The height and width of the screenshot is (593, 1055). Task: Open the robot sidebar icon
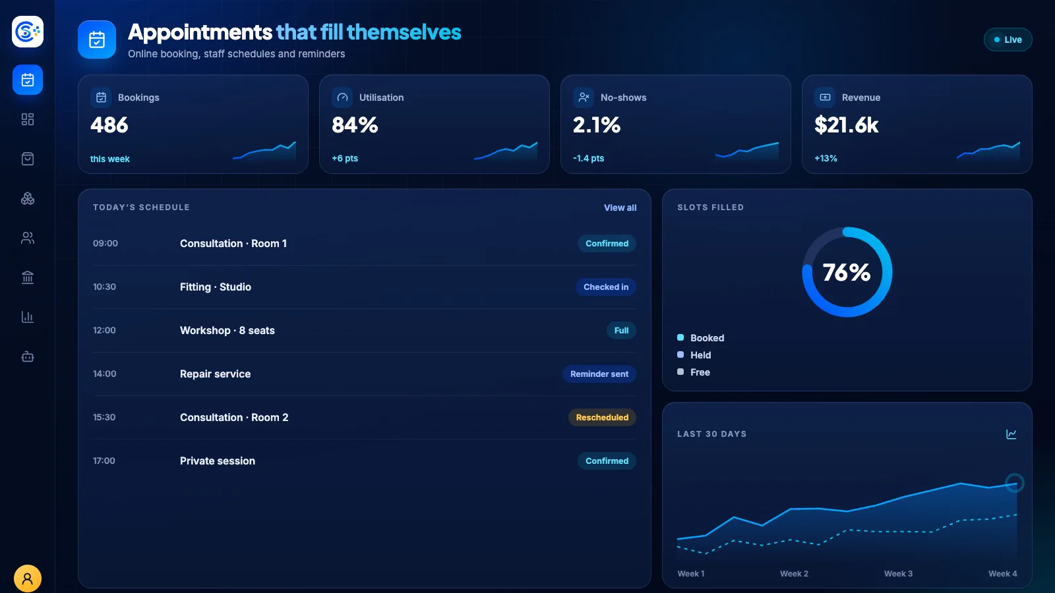pyautogui.click(x=28, y=356)
